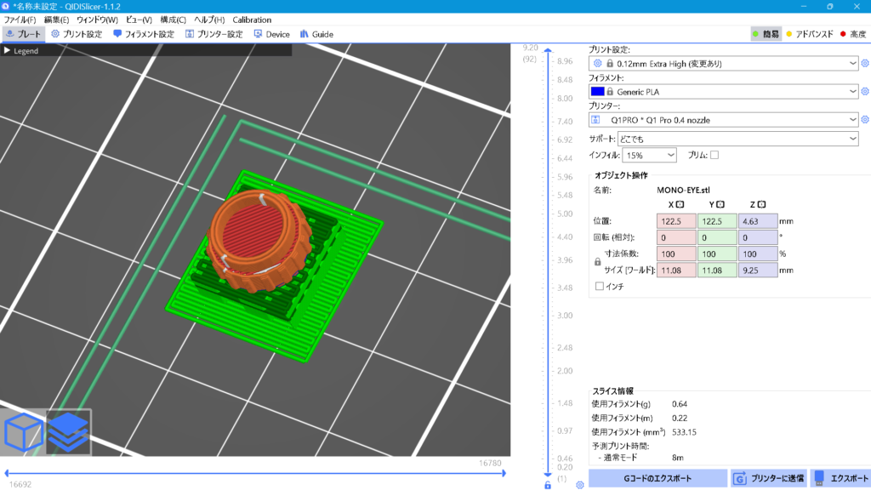This screenshot has height=490, width=871.
Task: Open vertical slider settings gear icon
Action: (x=579, y=485)
